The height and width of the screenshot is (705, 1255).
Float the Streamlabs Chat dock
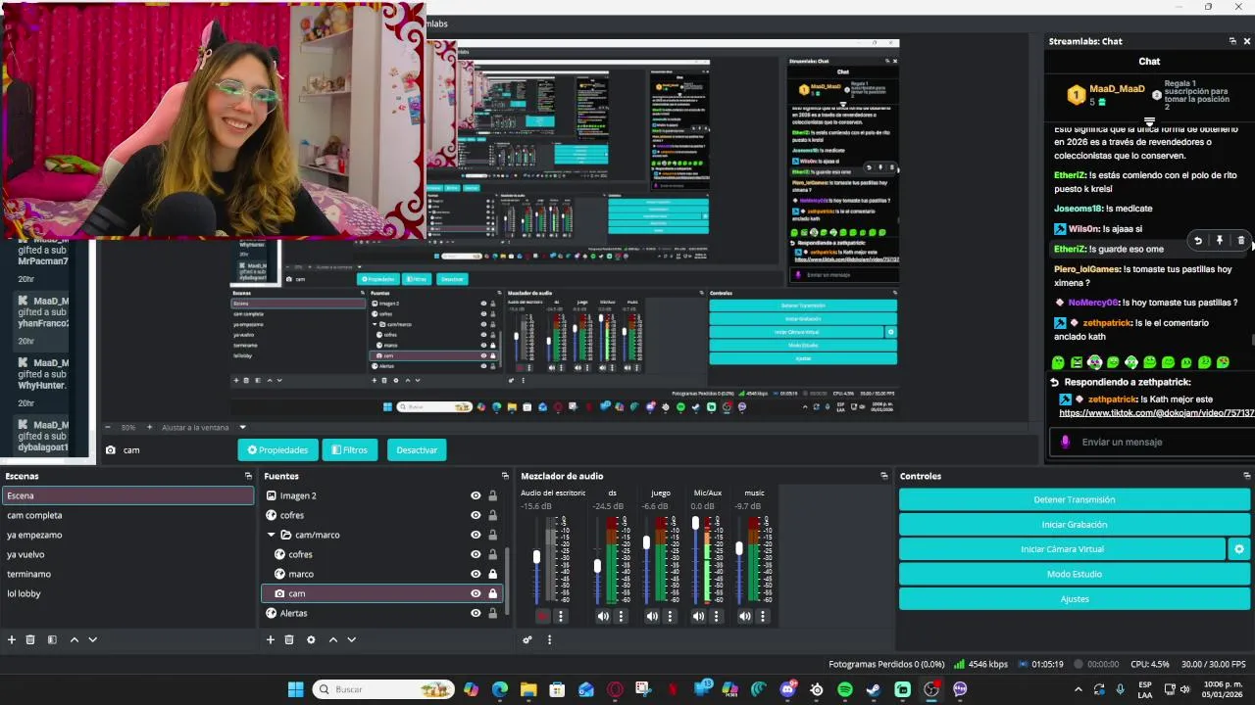click(1232, 41)
